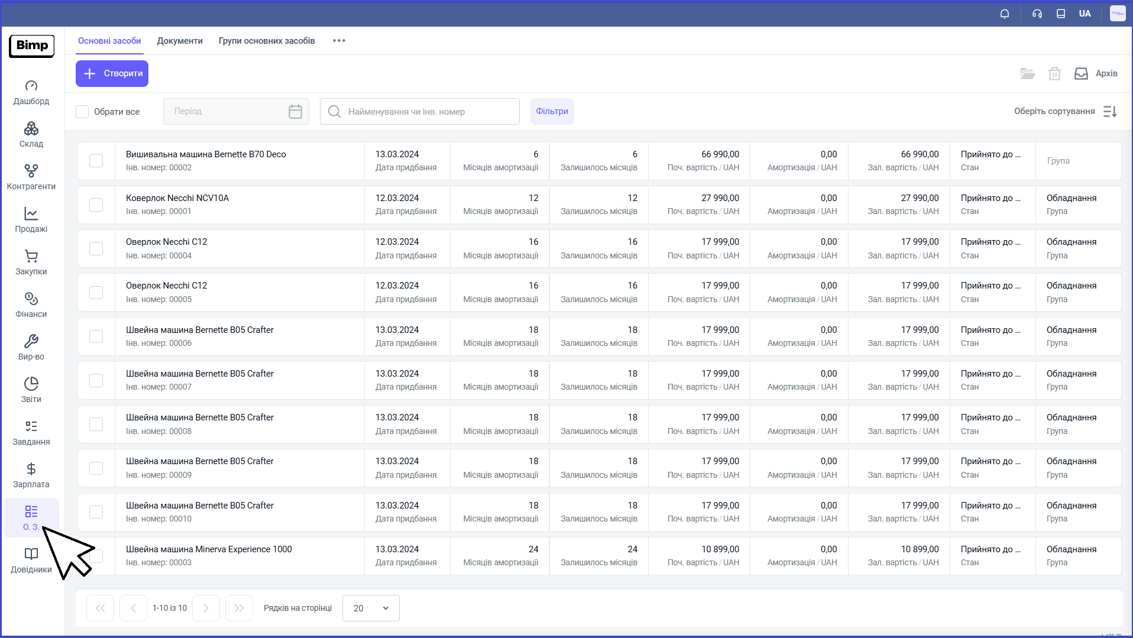Click empty Група cell of Bernette B70 Deco row
Image resolution: width=1133 pixels, height=638 pixels.
pos(1078,161)
